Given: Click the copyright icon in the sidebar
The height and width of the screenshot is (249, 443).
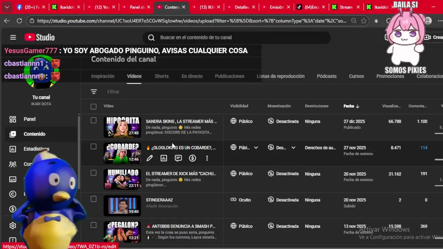Looking at the screenshot, I should click(x=13, y=194).
